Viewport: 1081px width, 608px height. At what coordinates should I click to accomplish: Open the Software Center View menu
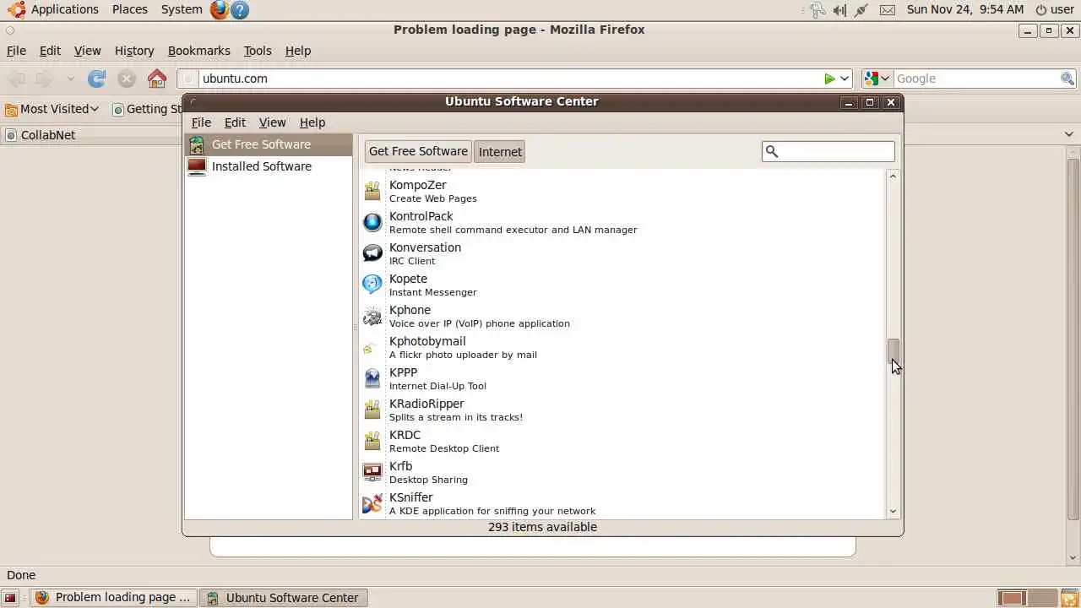point(272,122)
